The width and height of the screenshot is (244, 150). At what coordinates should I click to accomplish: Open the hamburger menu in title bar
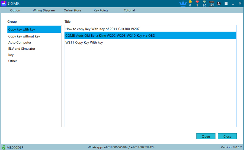pyautogui.click(x=226, y=4)
